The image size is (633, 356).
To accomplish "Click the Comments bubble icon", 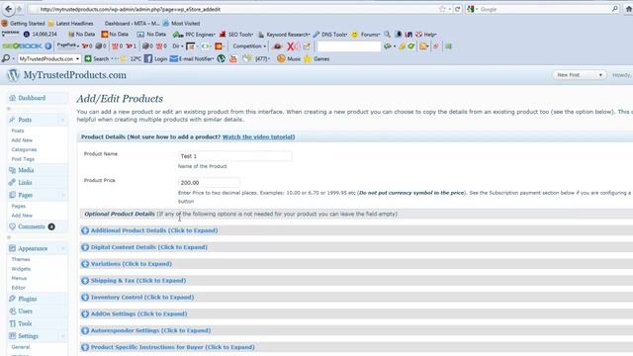I will [x=12, y=226].
